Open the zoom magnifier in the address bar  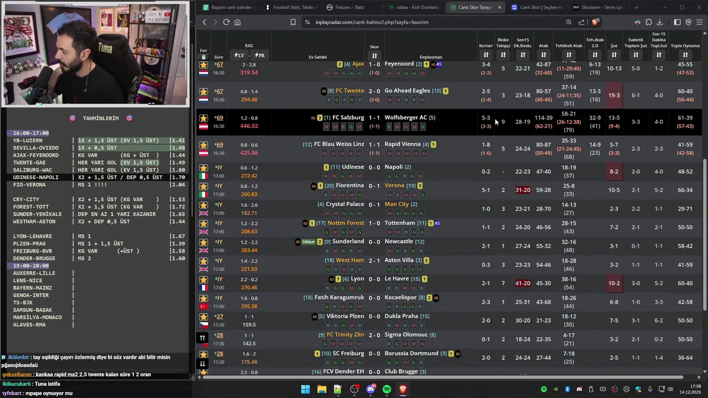569,22
